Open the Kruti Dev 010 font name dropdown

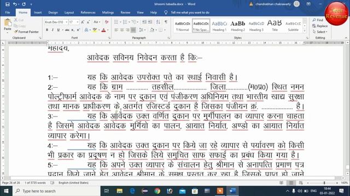pyautogui.click(x=66, y=22)
